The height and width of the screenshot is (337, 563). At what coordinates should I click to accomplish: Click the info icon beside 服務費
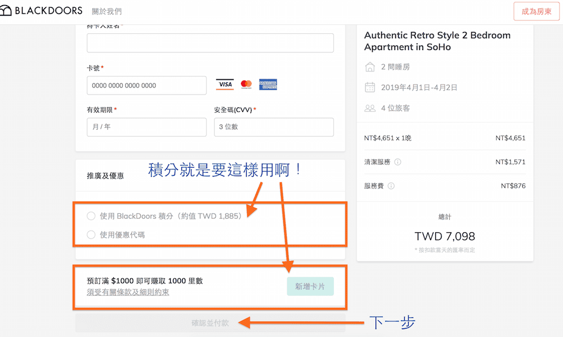[391, 186]
